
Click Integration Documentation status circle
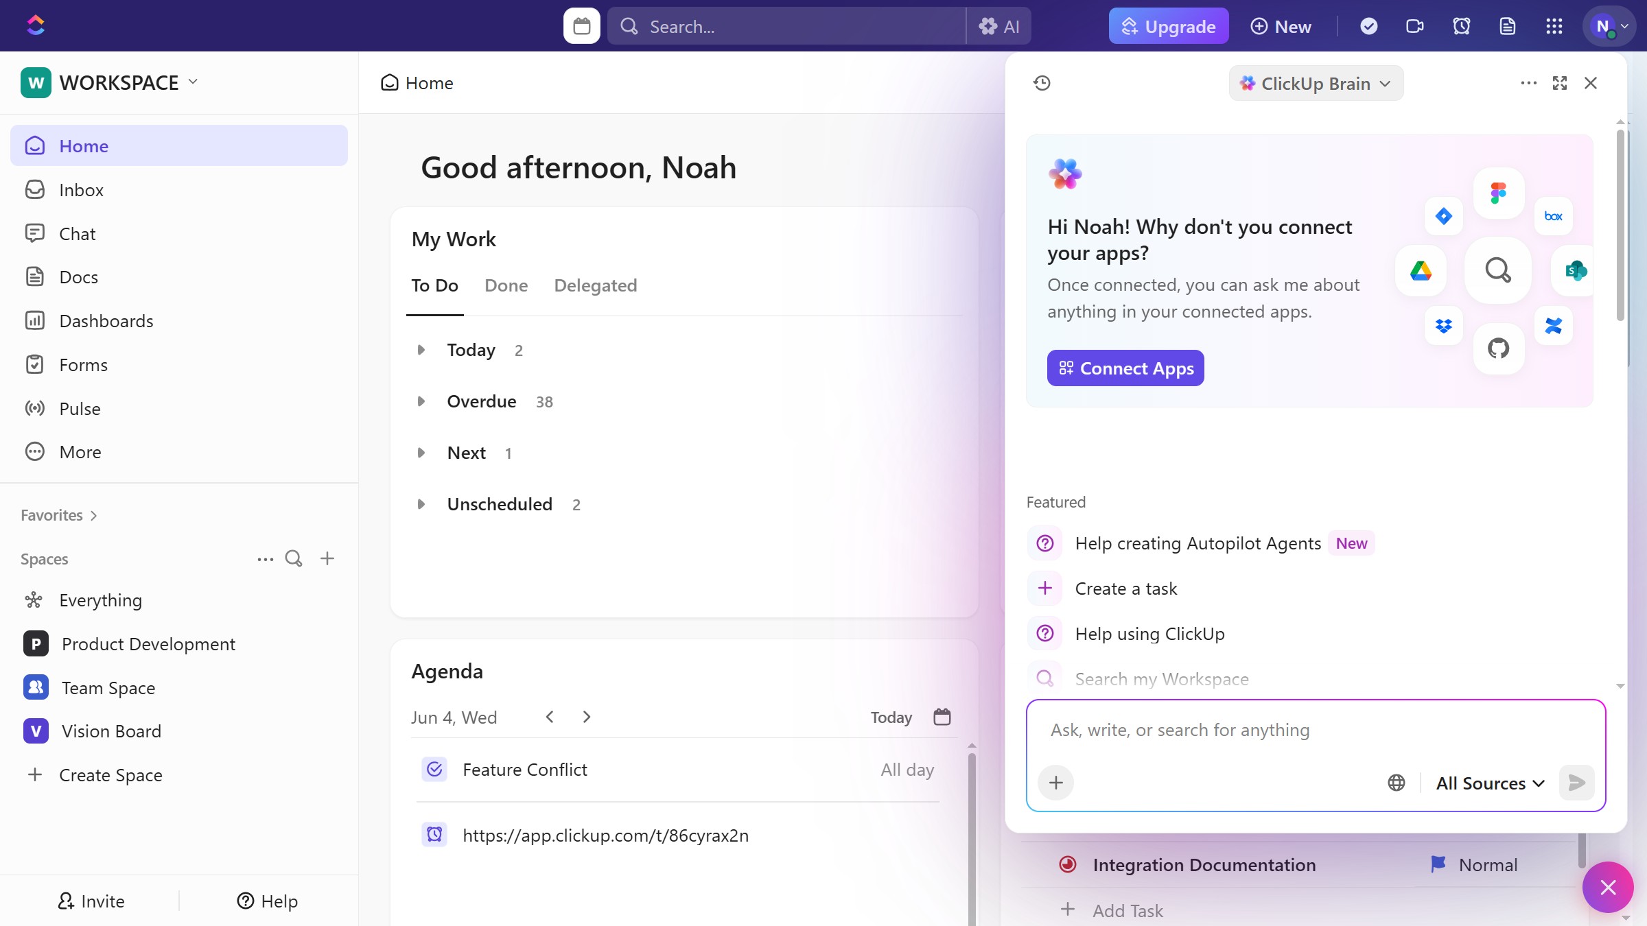tap(1068, 864)
